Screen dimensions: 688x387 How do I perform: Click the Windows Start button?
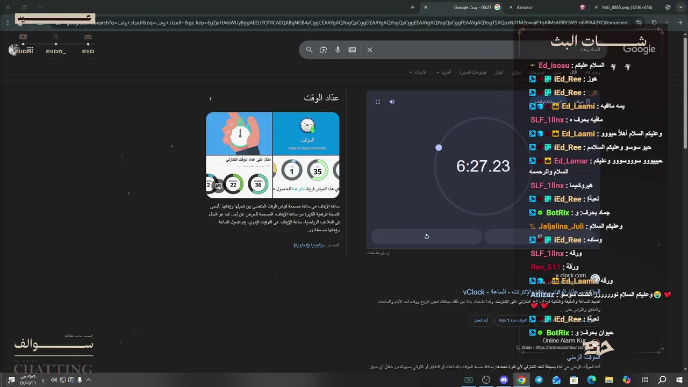coord(679,380)
